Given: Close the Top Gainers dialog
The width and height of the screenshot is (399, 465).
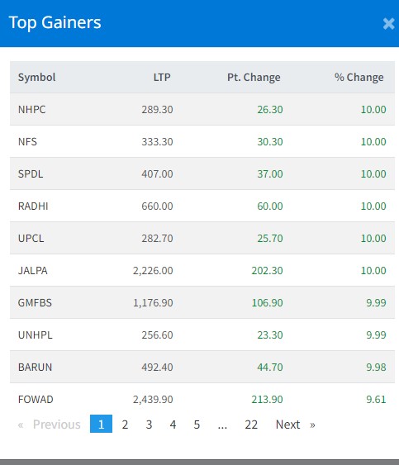Looking at the screenshot, I should point(388,23).
